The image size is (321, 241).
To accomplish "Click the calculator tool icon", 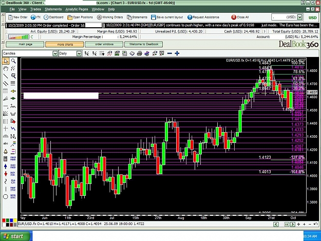I will click(x=6, y=159).
